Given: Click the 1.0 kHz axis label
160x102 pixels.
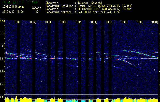Looking at the screenshot, I should (x=2, y=46).
